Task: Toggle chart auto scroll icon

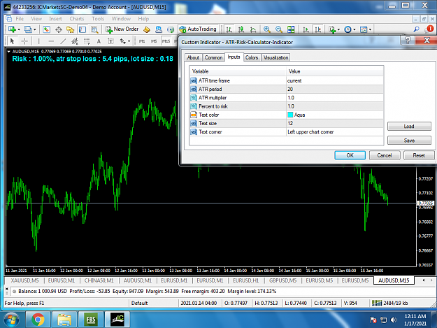Action: coord(306,29)
